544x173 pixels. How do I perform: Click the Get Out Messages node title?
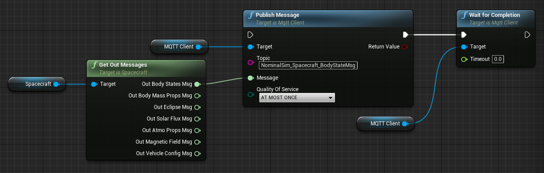tap(123, 65)
